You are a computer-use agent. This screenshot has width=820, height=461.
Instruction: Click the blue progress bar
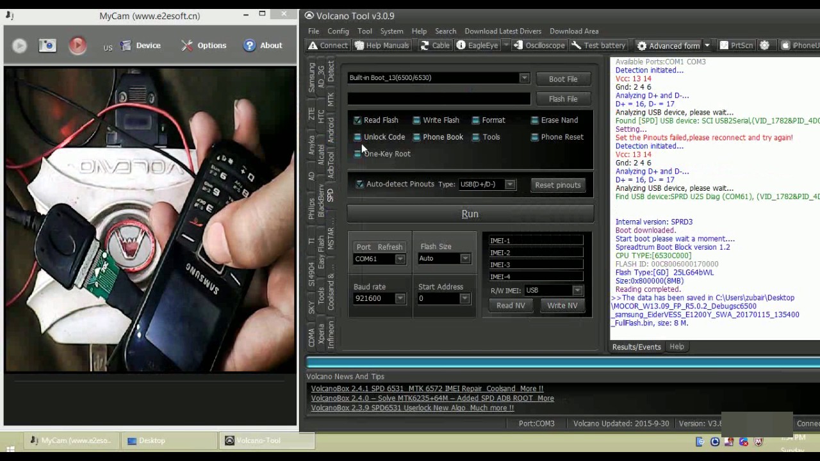(x=562, y=362)
